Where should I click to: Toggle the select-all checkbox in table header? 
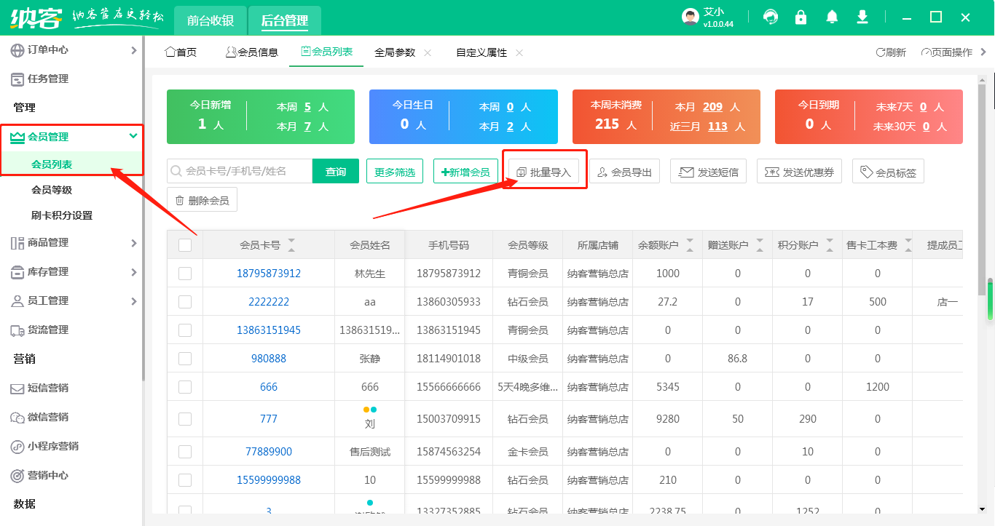pos(185,245)
